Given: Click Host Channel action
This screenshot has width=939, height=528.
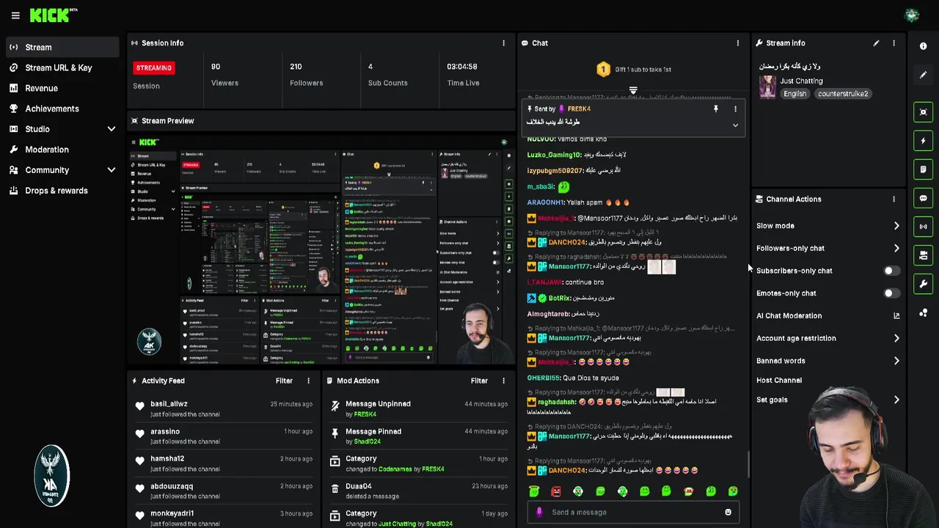Looking at the screenshot, I should [779, 380].
